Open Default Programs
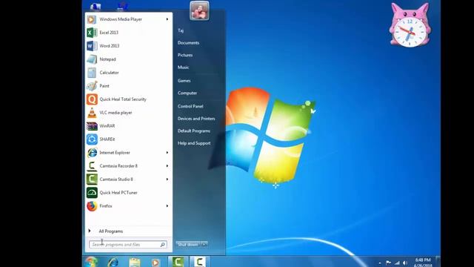This screenshot has width=474, height=267. (194, 131)
